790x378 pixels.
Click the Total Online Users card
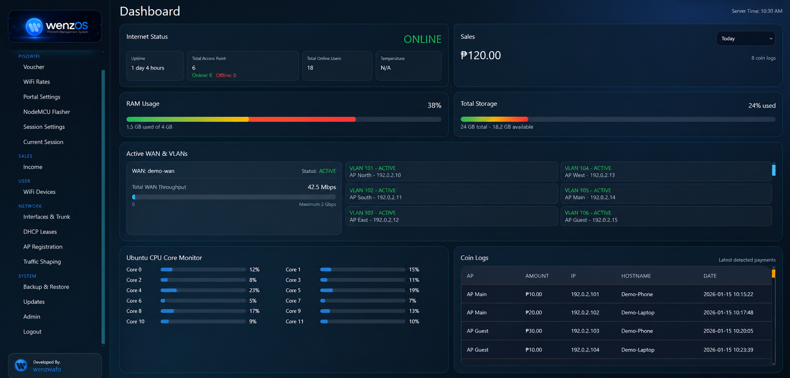[337, 66]
